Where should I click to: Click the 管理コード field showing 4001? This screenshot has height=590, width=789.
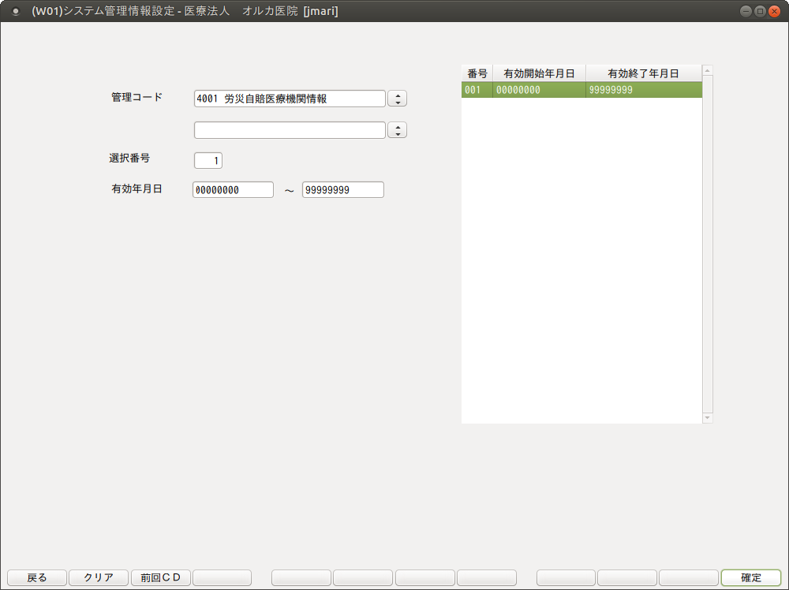coord(289,99)
